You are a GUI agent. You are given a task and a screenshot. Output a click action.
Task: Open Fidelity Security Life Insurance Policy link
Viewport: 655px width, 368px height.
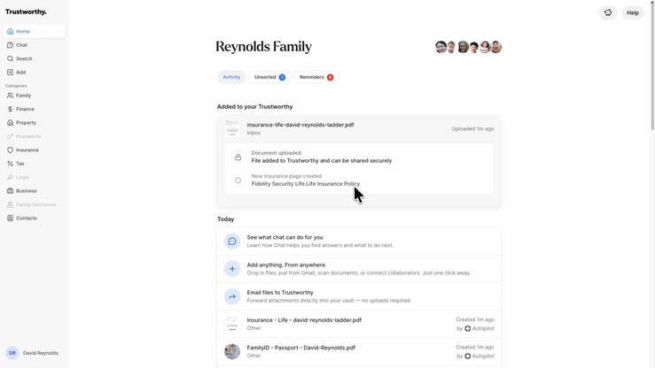click(306, 184)
